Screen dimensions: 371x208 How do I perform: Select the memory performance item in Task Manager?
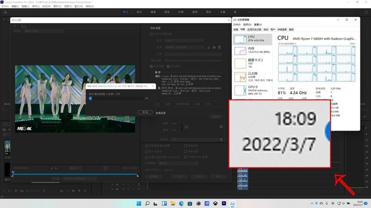tap(253, 50)
